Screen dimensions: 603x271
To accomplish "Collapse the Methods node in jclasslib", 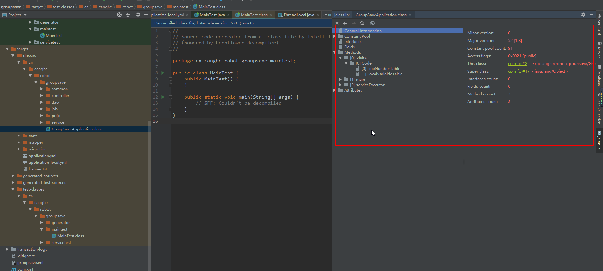I will coord(334,52).
